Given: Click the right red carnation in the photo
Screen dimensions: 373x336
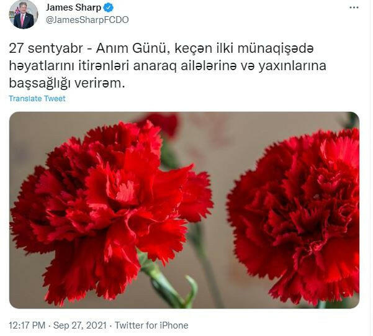Looking at the screenshot, I should point(294,217).
